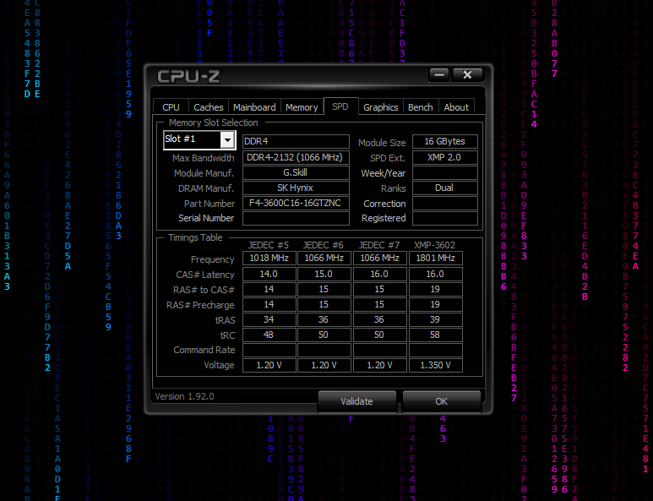The width and height of the screenshot is (653, 501).
Task: Click the Command Rate label
Action: point(204,350)
